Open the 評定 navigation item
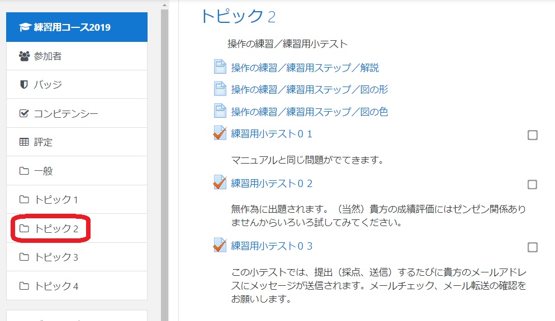 77,142
